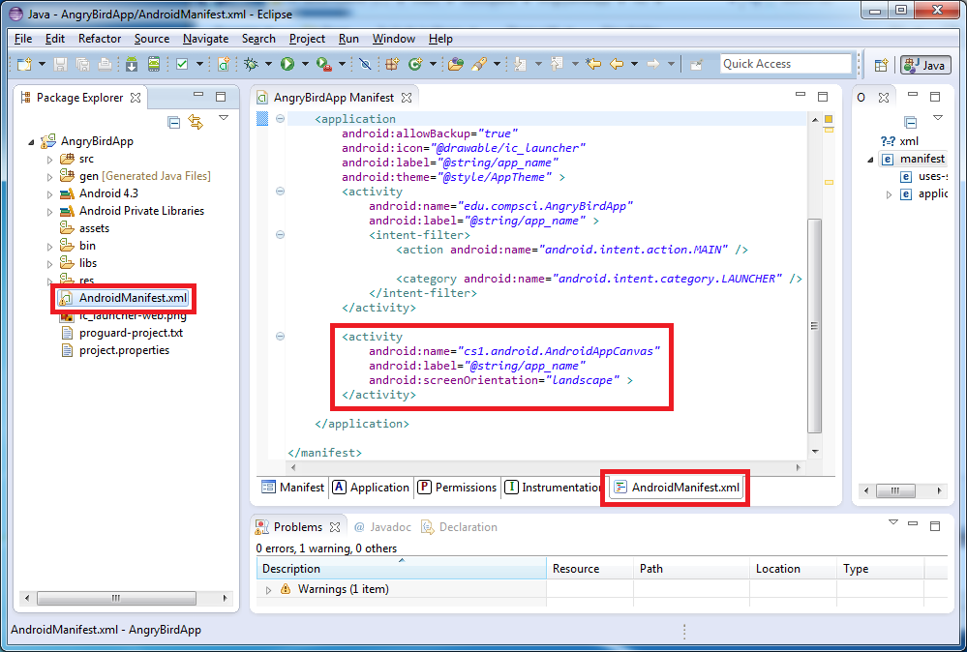The height and width of the screenshot is (652, 967).
Task: Click the Debug bug icon
Action: [252, 64]
